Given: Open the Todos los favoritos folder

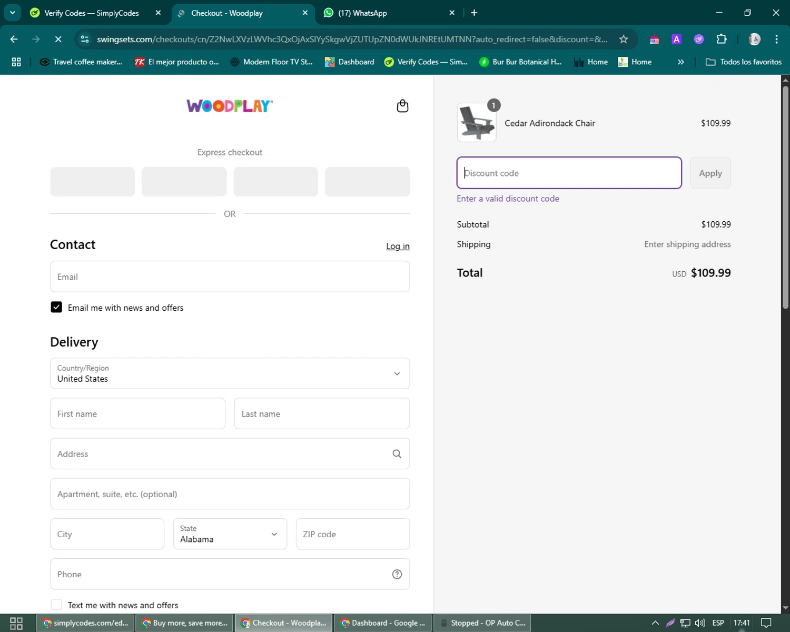Looking at the screenshot, I should coord(744,62).
